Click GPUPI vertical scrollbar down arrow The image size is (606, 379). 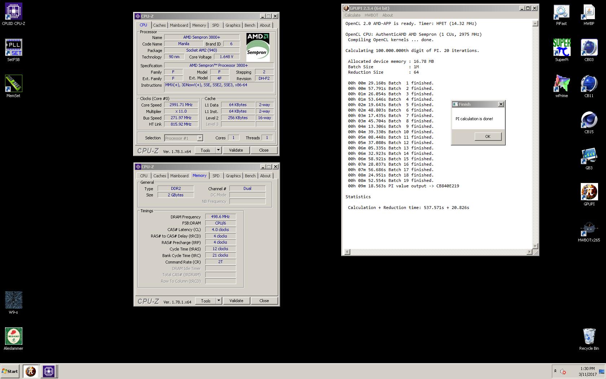535,246
